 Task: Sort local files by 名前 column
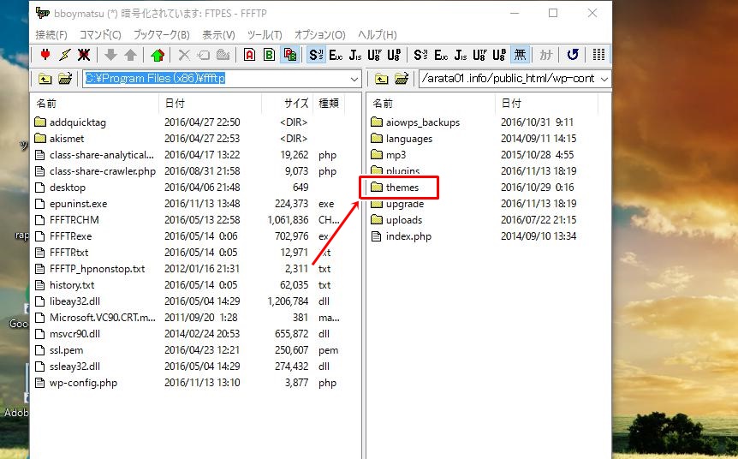[x=95, y=103]
